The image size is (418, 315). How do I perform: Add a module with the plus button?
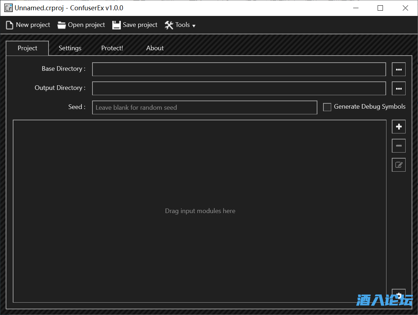399,127
